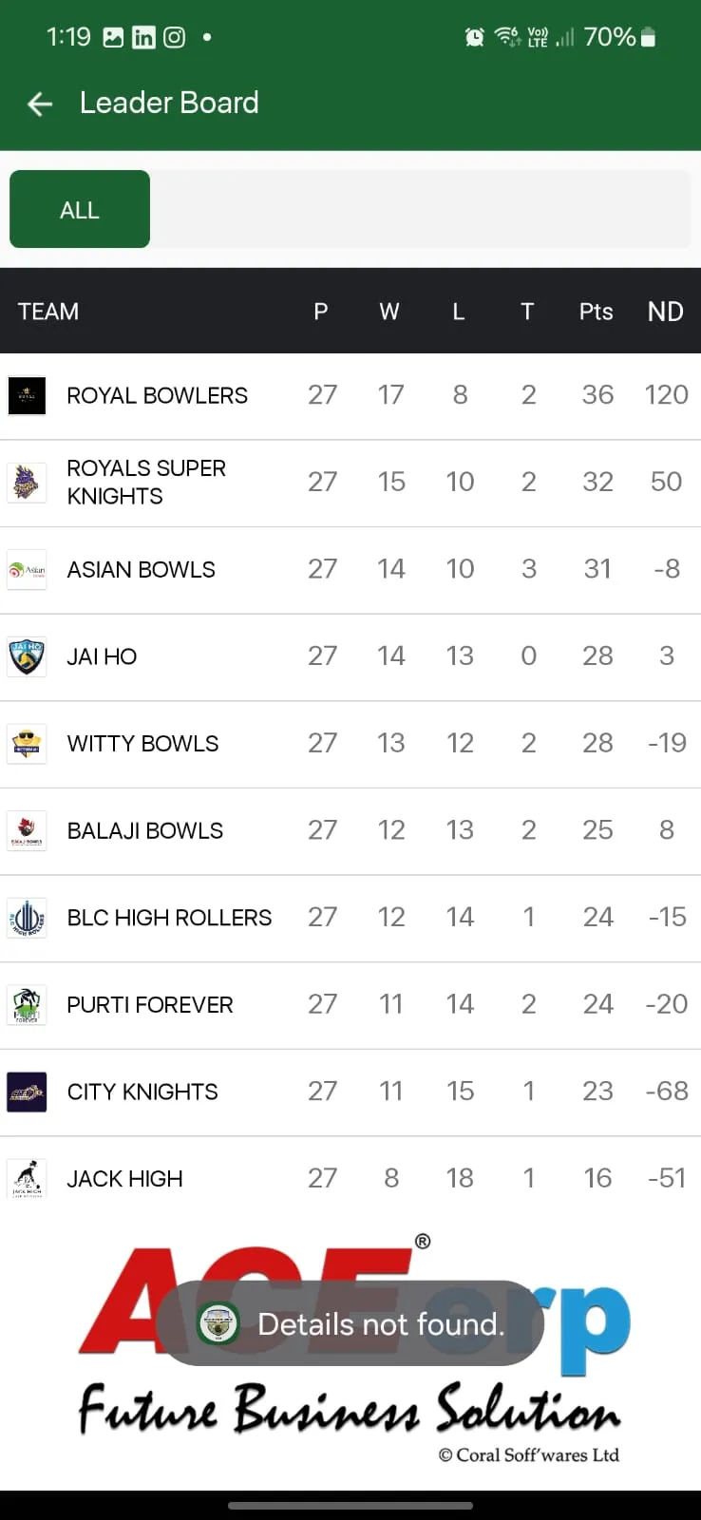Screen dimensions: 701x1520
Task: Tap the Witty Bowls emoji logo
Action: [27, 743]
